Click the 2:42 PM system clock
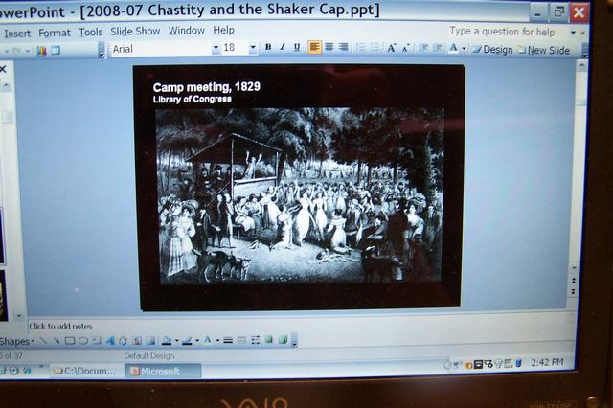The height and width of the screenshot is (408, 613). (x=547, y=362)
